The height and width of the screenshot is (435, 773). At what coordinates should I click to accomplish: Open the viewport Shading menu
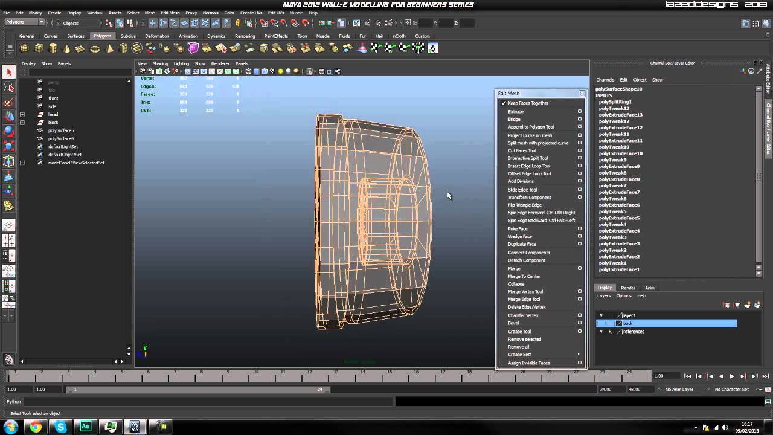coord(160,63)
